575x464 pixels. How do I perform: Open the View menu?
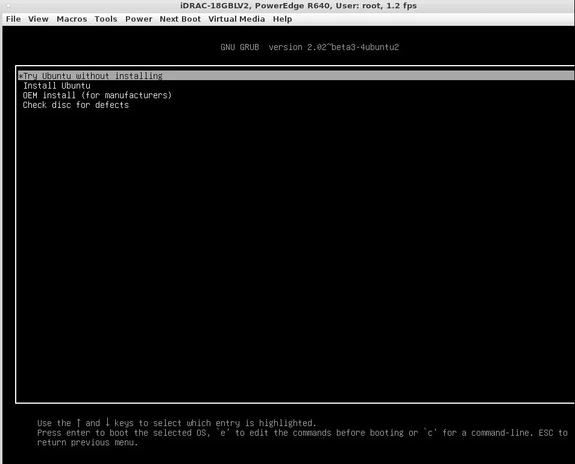38,19
